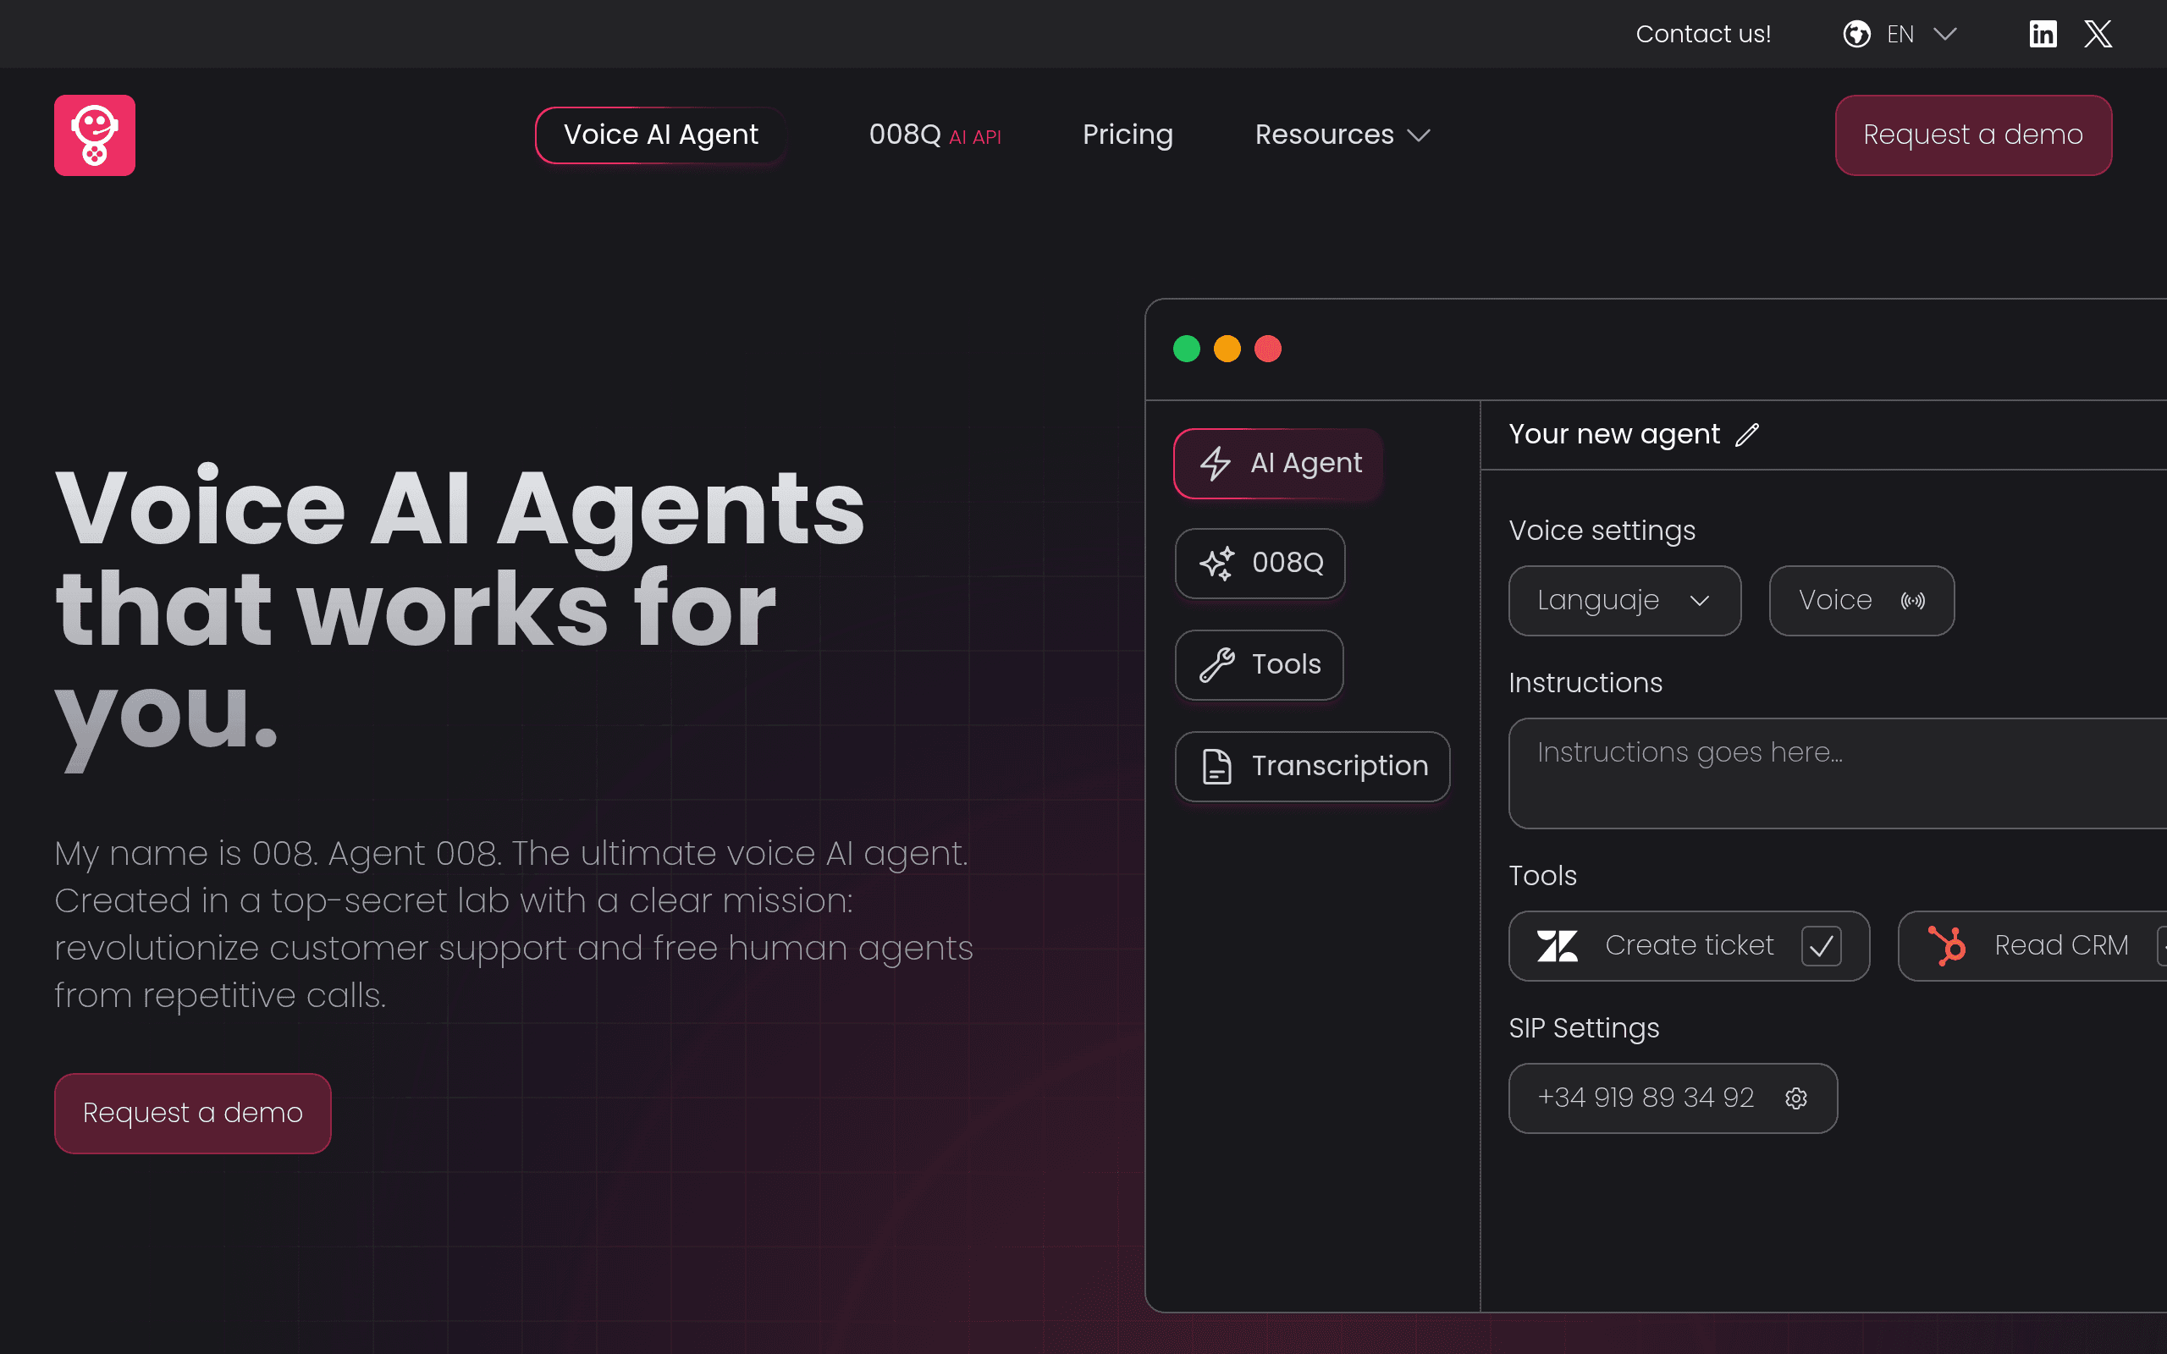Expand the Languaje dropdown
Viewport: 2167px width, 1354px height.
pyautogui.click(x=1624, y=601)
